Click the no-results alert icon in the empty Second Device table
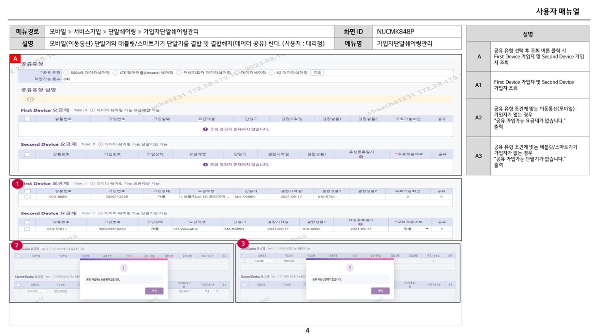This screenshot has width=598, height=336. coord(205,164)
